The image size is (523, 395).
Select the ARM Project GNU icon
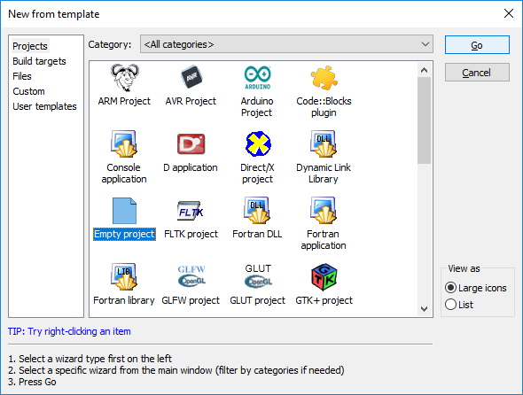[124, 78]
